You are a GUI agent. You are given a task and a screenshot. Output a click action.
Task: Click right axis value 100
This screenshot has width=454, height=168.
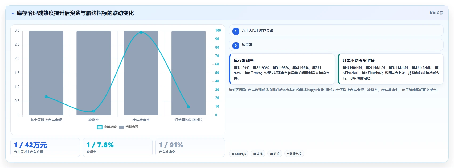click(x=218, y=31)
